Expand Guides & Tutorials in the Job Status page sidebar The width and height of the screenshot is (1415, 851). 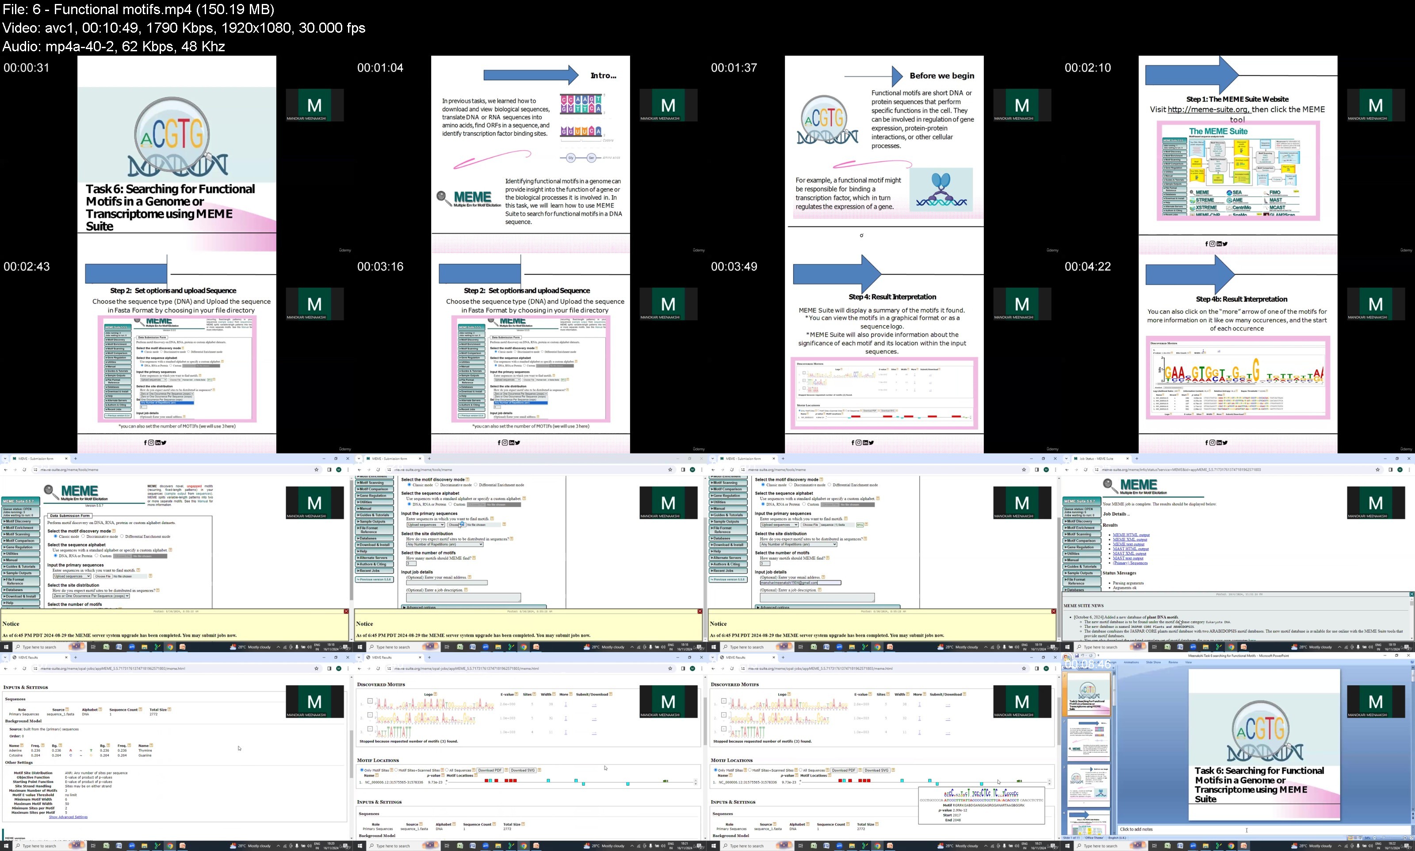(x=1082, y=566)
